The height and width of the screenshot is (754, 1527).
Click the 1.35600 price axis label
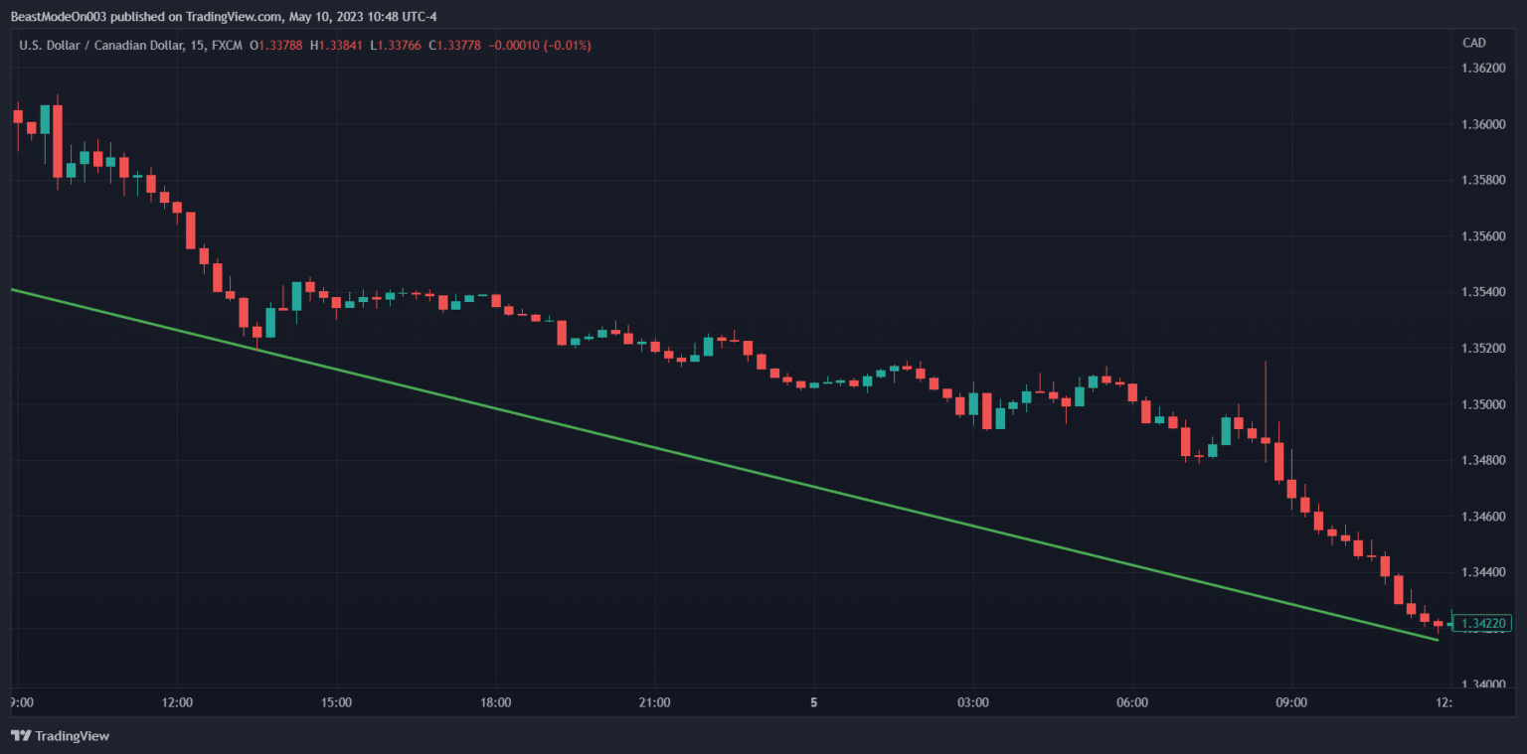point(1481,236)
